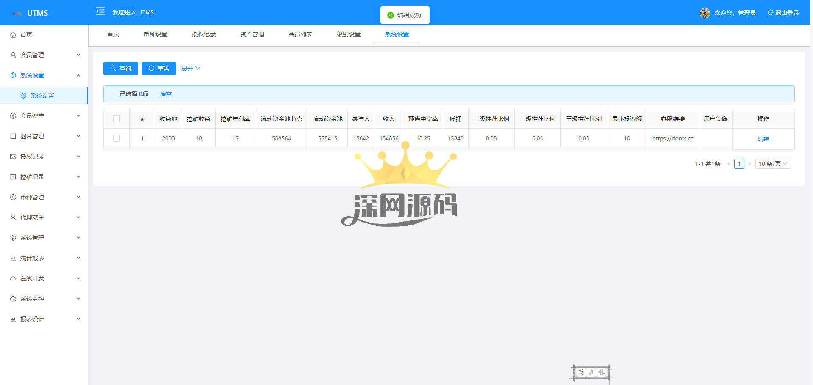
Task: Switch to the 币种设置 tab
Action: 155,34
